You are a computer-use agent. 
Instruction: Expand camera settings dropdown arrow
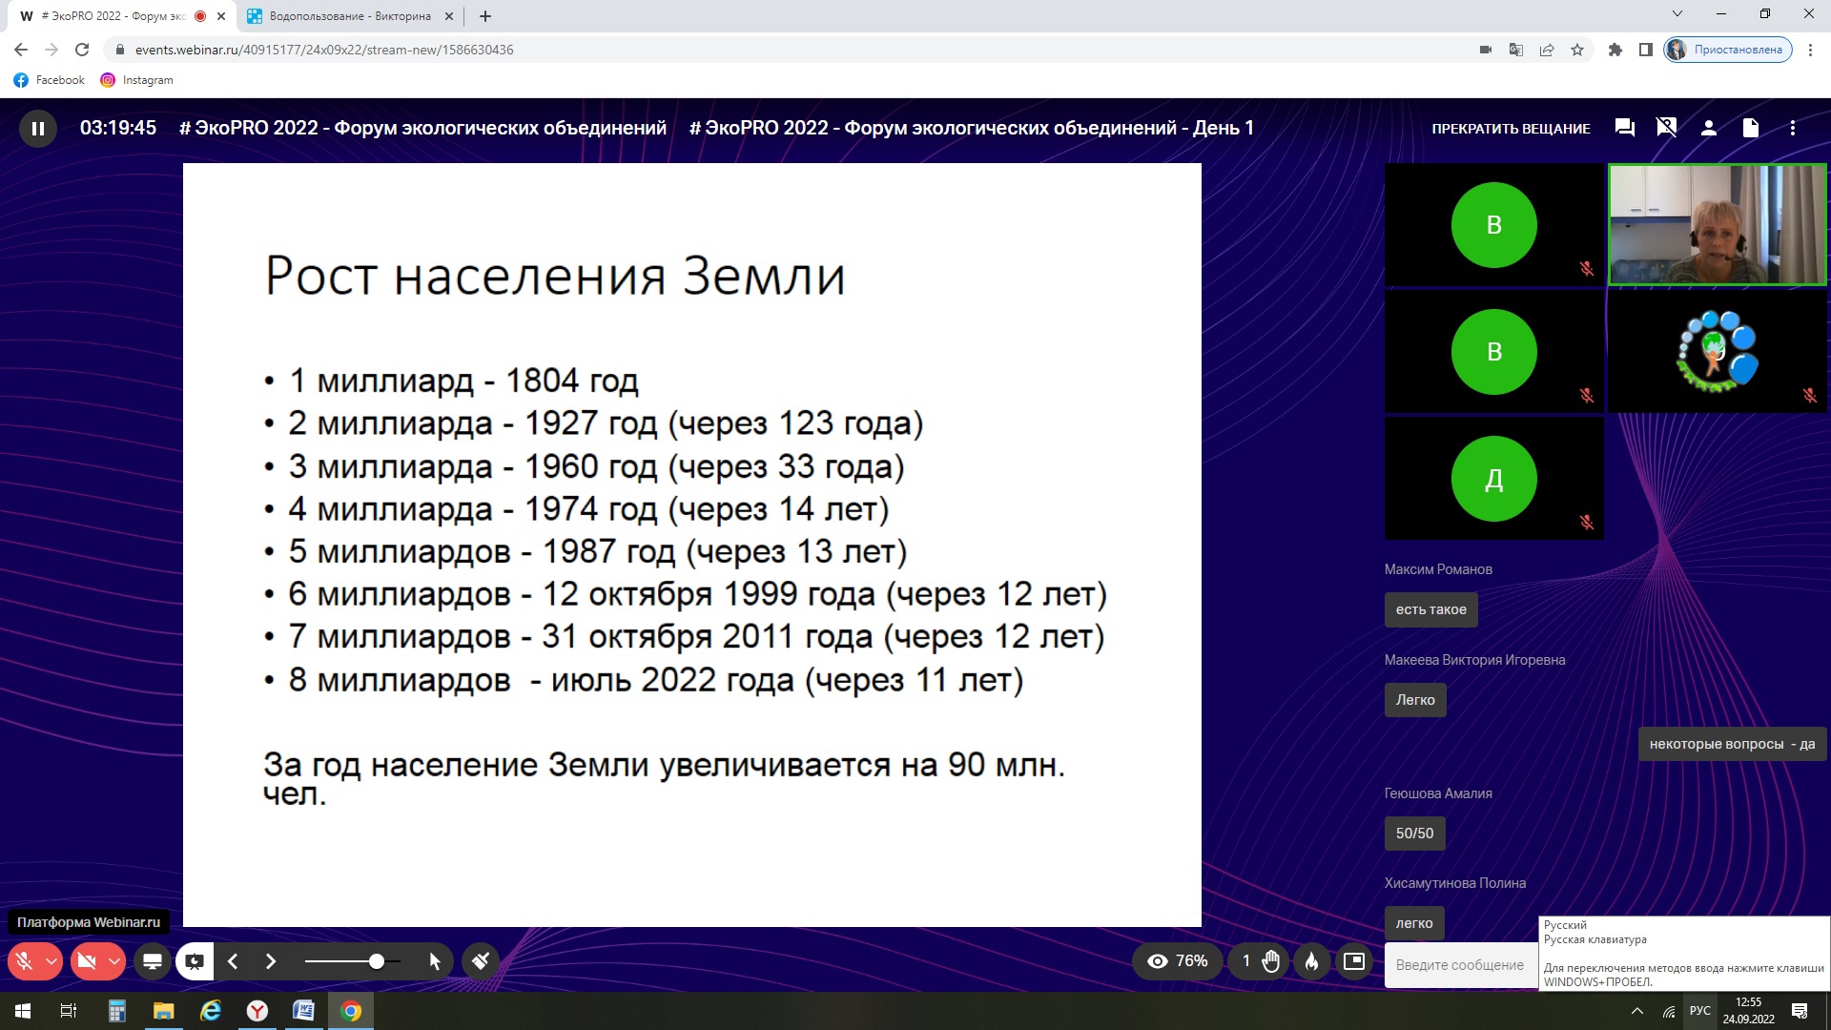coord(113,961)
